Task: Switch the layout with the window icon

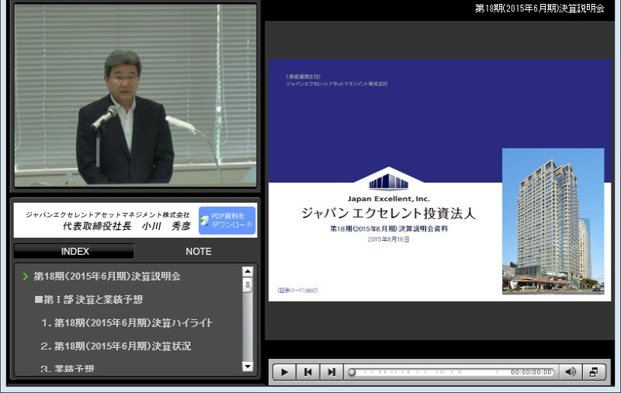Action: pyautogui.click(x=594, y=372)
